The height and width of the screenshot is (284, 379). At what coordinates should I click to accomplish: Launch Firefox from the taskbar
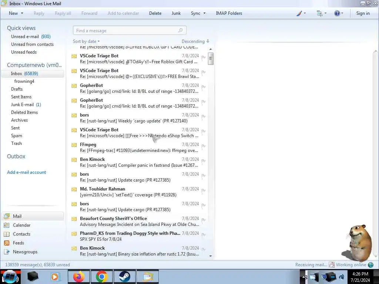(79, 277)
